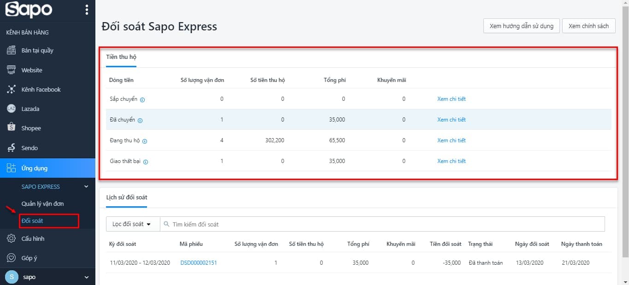The height and width of the screenshot is (285, 629).
Task: View details for Giao thất bại row
Action: pyautogui.click(x=451, y=161)
